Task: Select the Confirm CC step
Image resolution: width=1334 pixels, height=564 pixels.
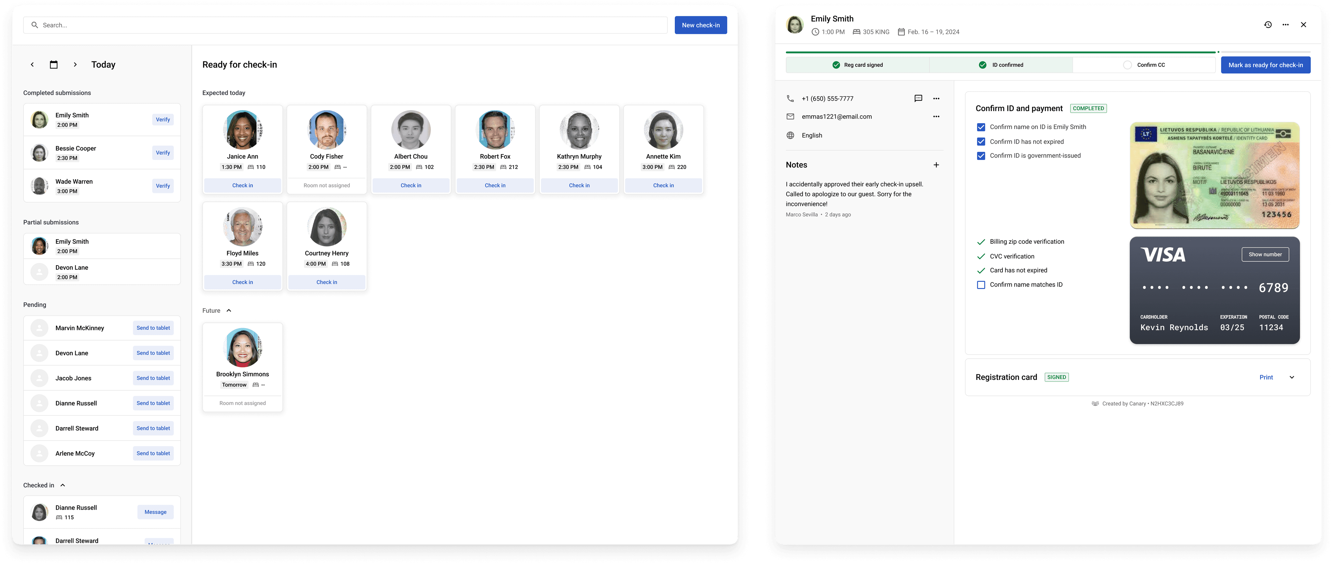Action: tap(1144, 65)
